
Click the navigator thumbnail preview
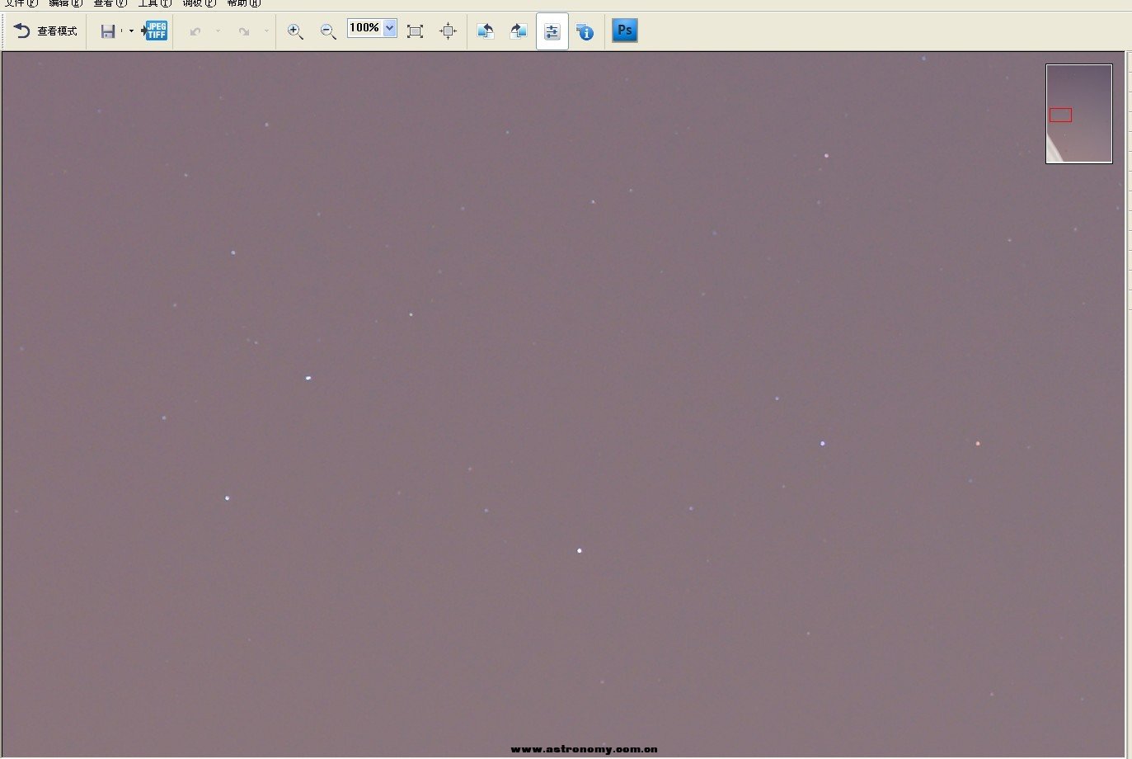point(1079,114)
